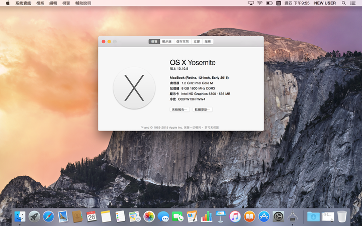Switch to the 服務 tab
This screenshot has width=362, height=226.
point(208,42)
